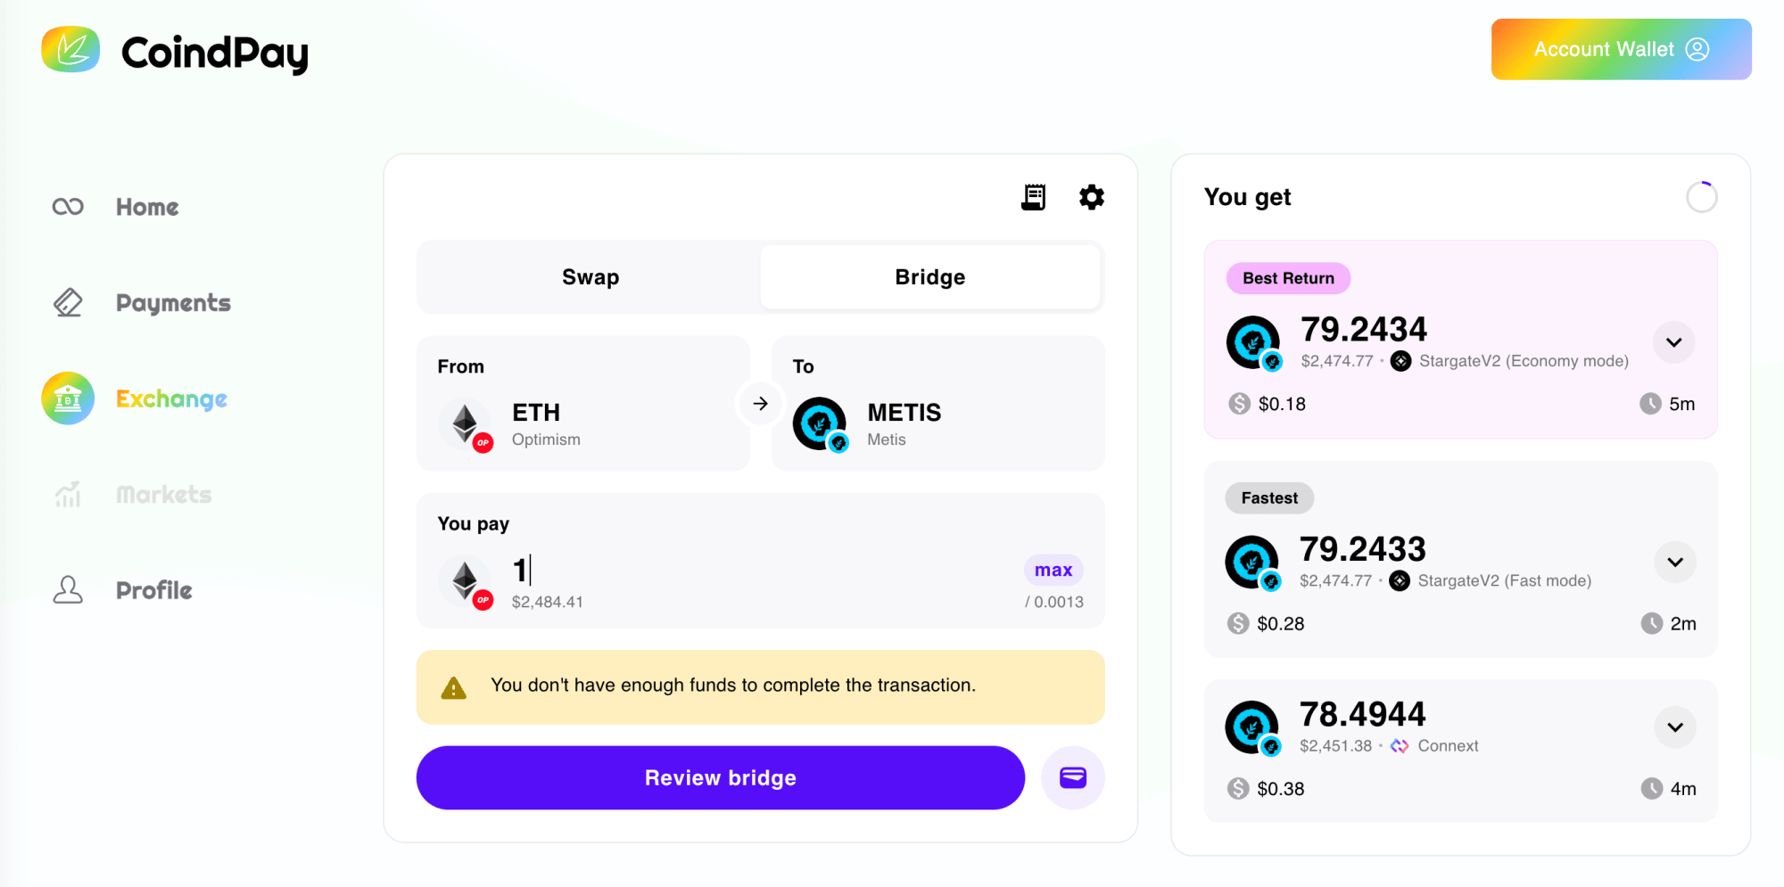Click the Fastest badge
This screenshot has width=1784, height=887.
1269,498
